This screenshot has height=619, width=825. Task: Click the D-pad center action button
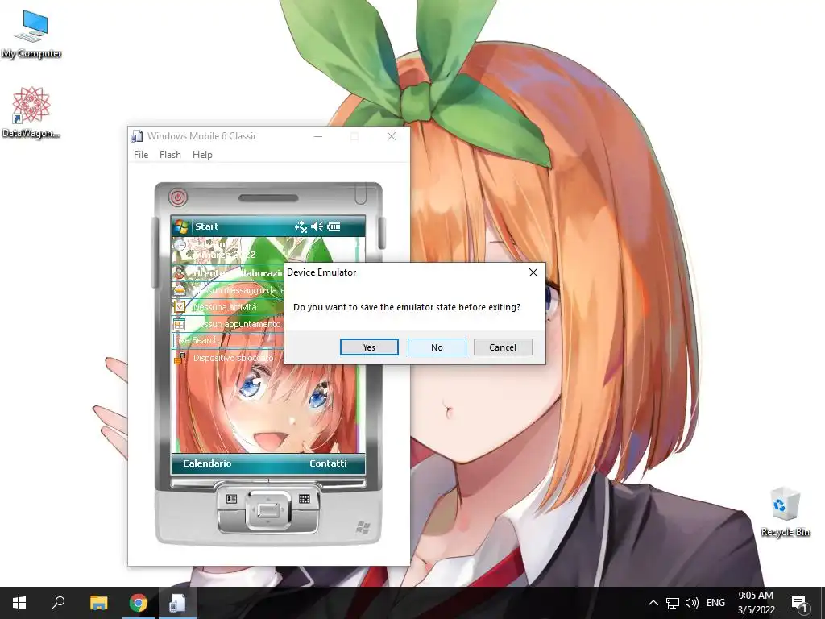pos(267,510)
